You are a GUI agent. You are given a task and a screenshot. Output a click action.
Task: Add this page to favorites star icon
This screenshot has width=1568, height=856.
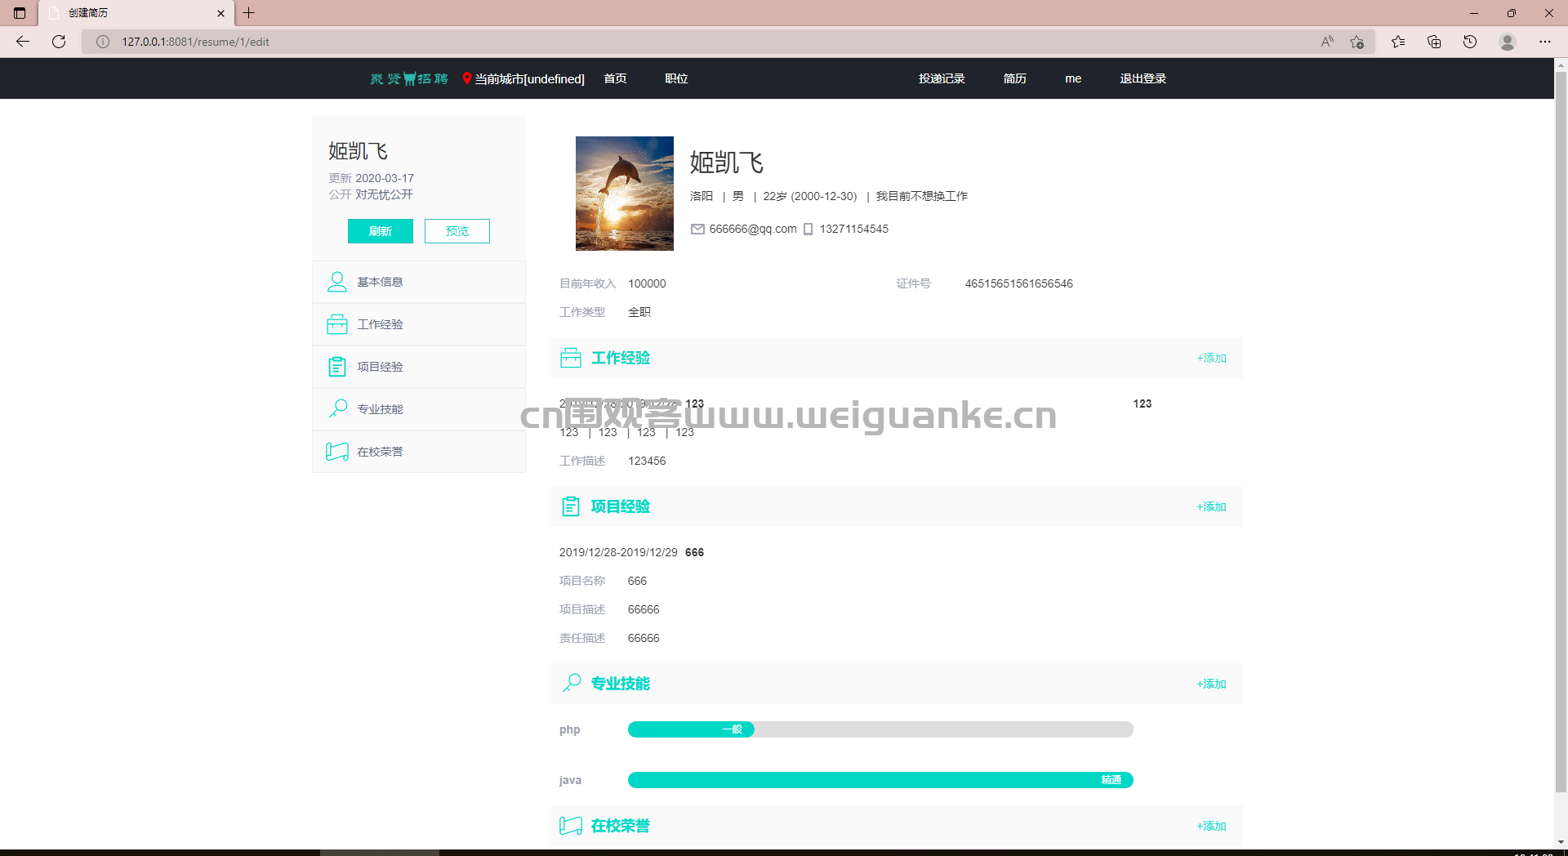(x=1357, y=42)
